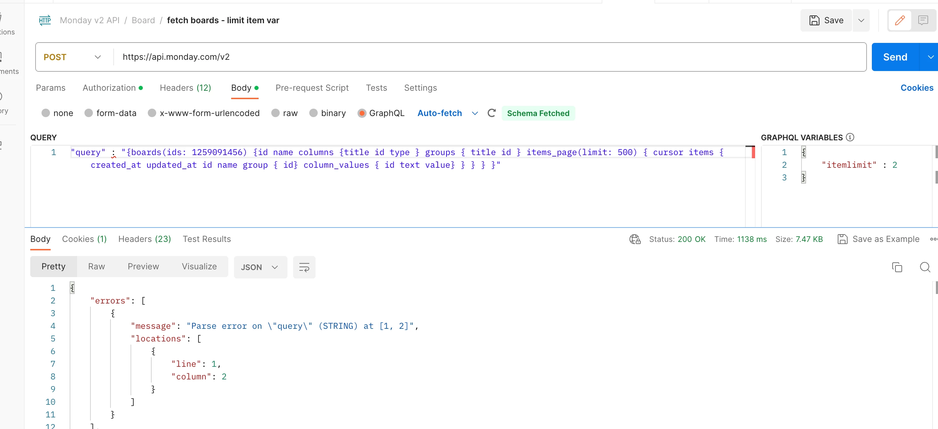Click the itemlimit variable line
The height and width of the screenshot is (429, 938).
pyautogui.click(x=859, y=165)
